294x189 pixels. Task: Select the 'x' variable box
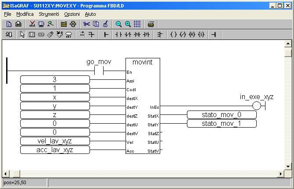click(x=55, y=97)
